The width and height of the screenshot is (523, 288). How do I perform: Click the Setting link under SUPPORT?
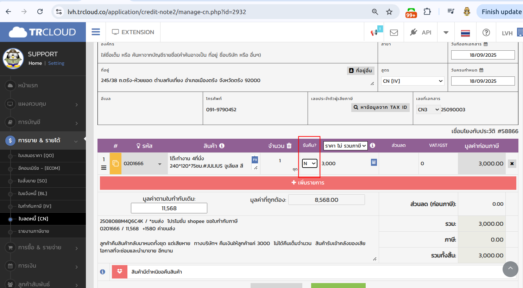56,63
